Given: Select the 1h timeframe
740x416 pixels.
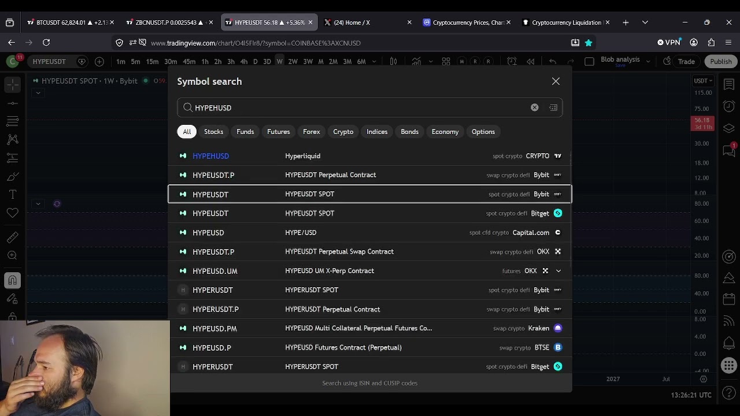Looking at the screenshot, I should coord(205,61).
